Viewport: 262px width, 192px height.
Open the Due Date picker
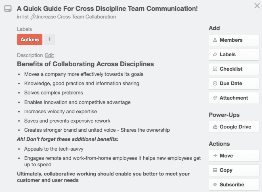(234, 84)
